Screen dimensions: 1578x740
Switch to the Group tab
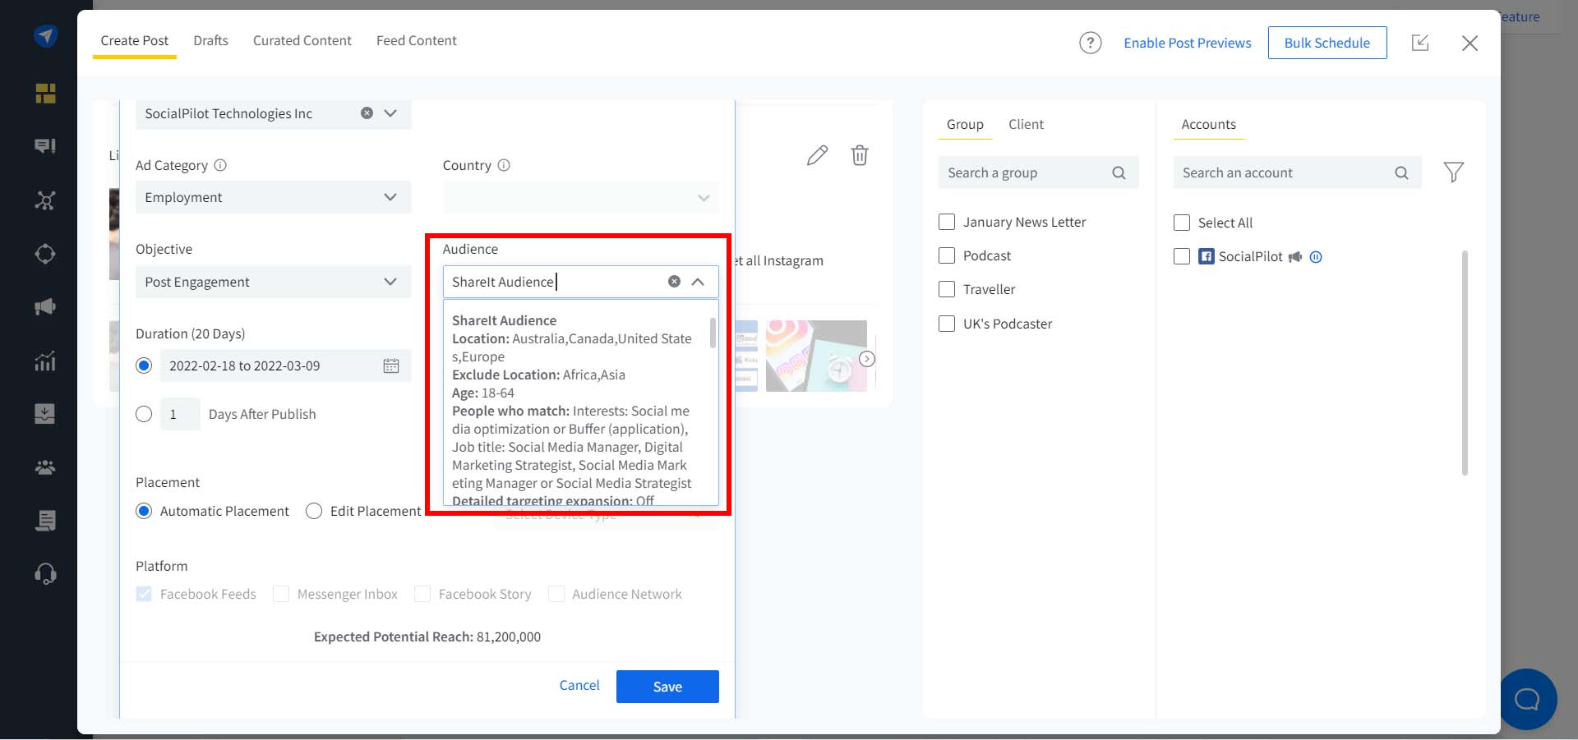[x=965, y=124]
